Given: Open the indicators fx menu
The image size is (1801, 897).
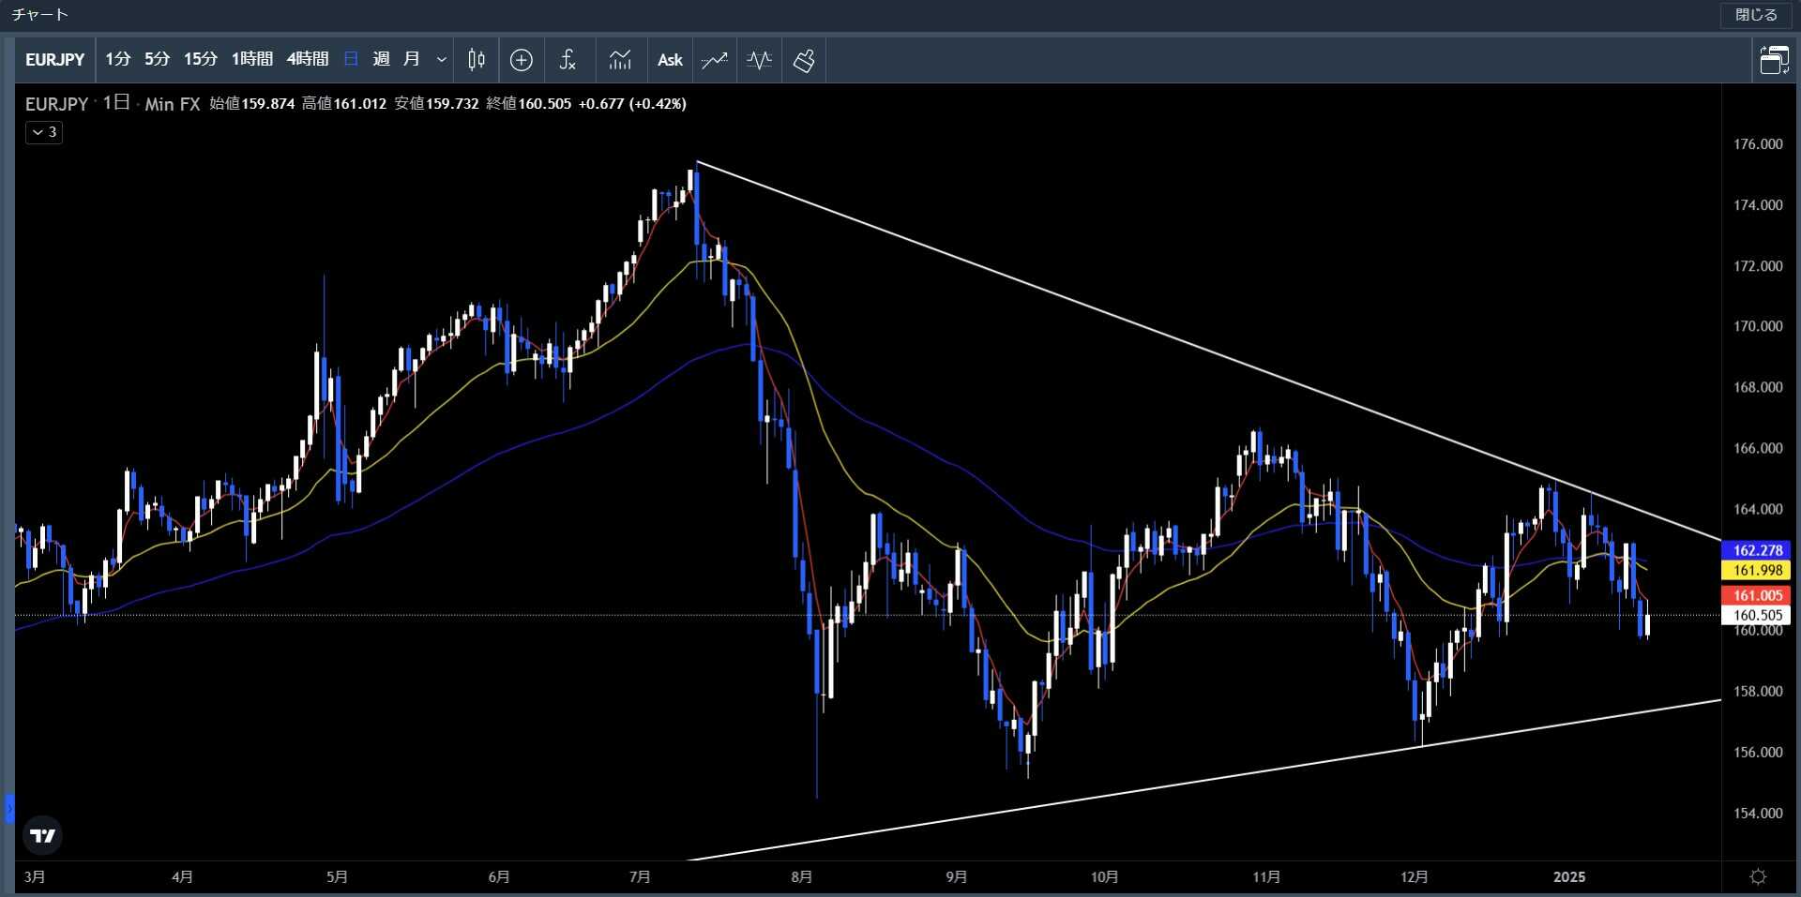Looking at the screenshot, I should (x=568, y=60).
